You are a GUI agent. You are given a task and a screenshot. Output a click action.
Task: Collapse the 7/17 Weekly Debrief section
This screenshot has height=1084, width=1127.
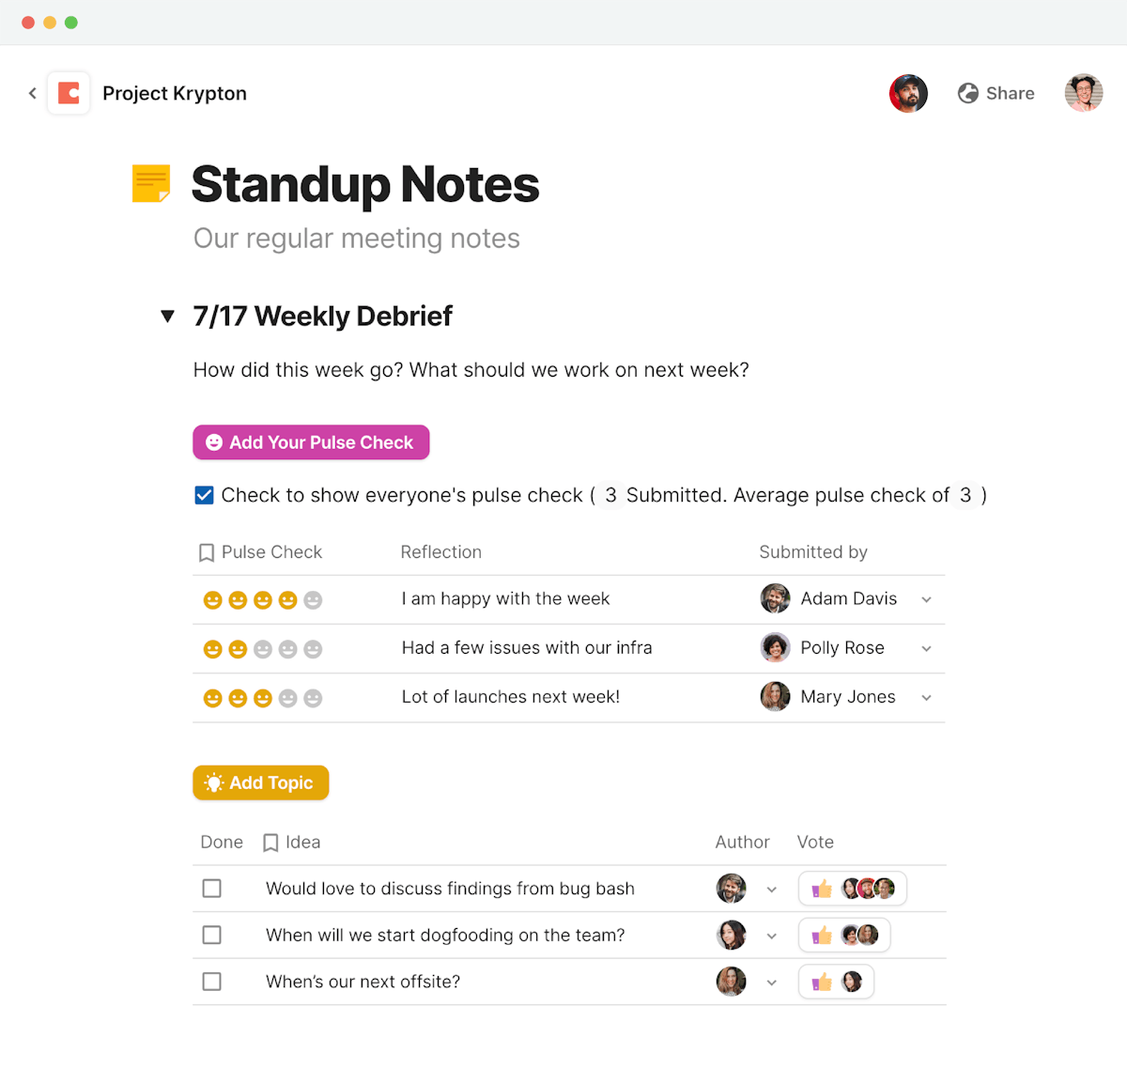point(167,317)
